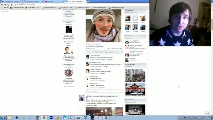Open the VK blog bookmark
This screenshot has width=213, height=120.
(66, 8)
